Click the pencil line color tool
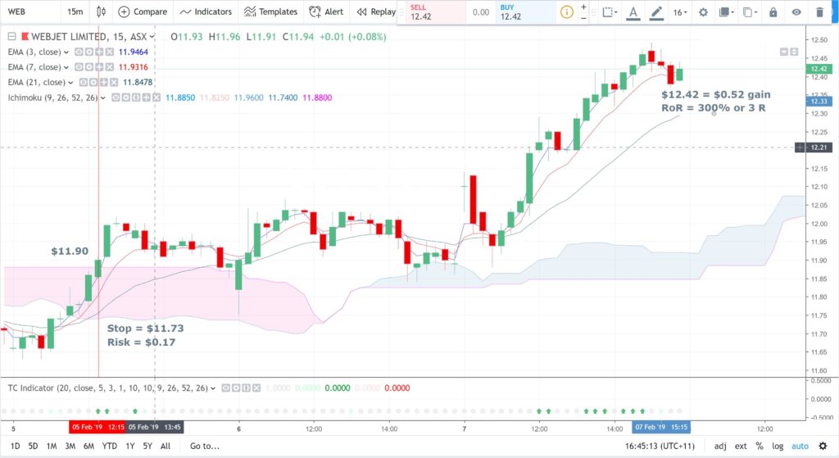Screen dimensions: 839x458 (x=656, y=12)
